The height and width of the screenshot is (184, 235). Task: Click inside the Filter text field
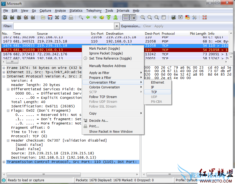click(64, 26)
